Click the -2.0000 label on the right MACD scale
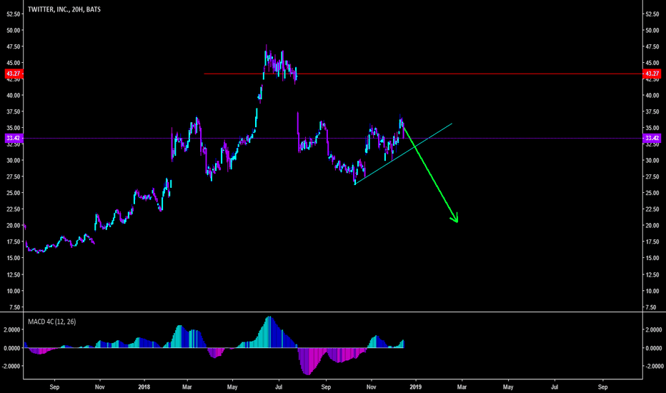 pos(653,367)
